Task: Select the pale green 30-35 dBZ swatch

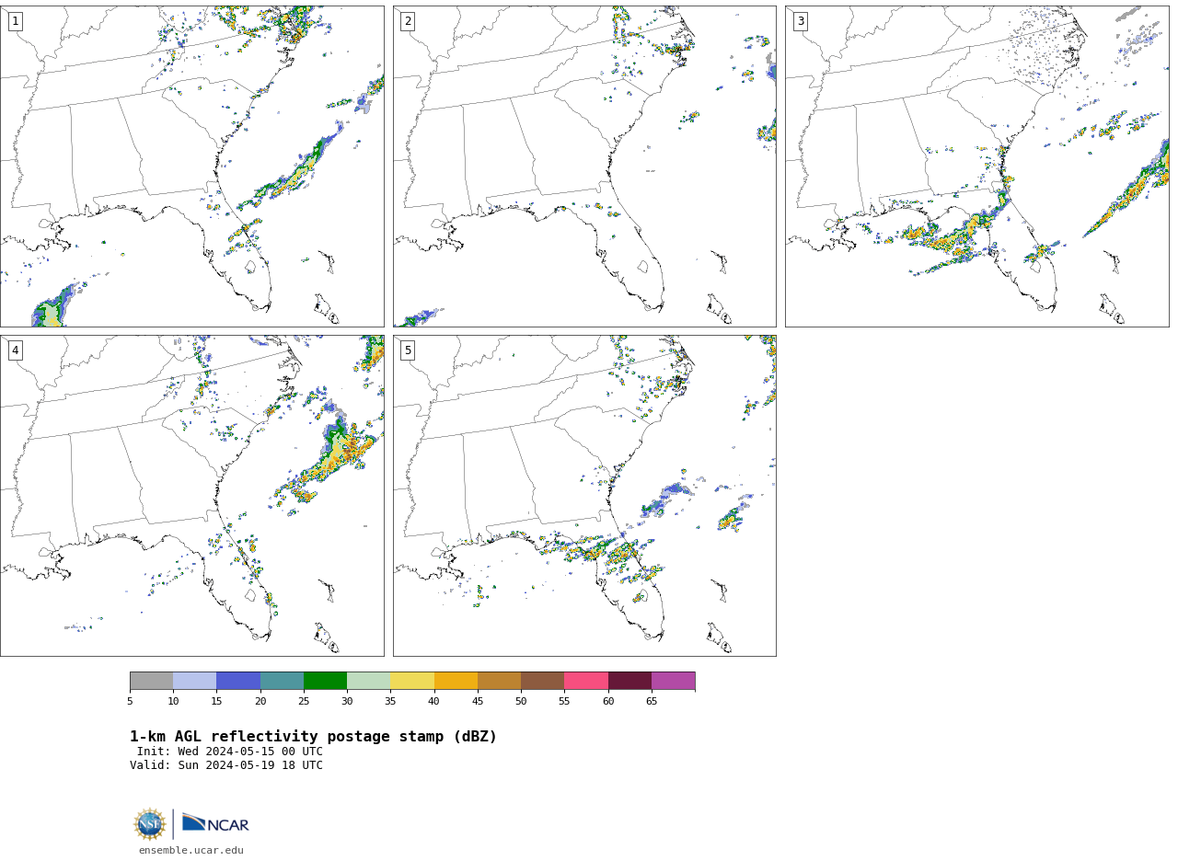Action: pos(368,681)
